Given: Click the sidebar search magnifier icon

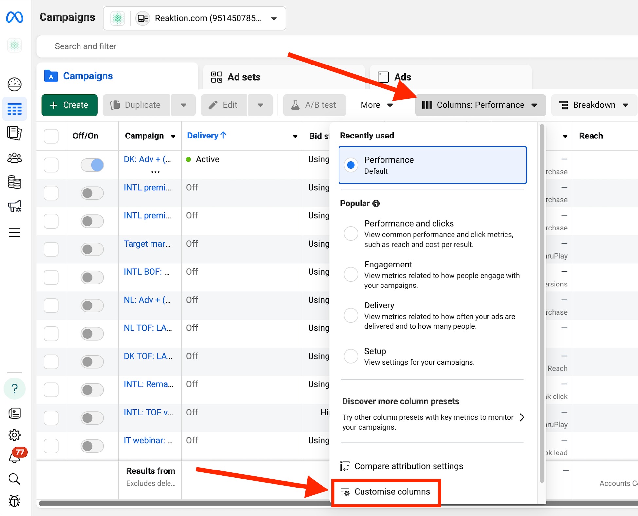Looking at the screenshot, I should 14,479.
